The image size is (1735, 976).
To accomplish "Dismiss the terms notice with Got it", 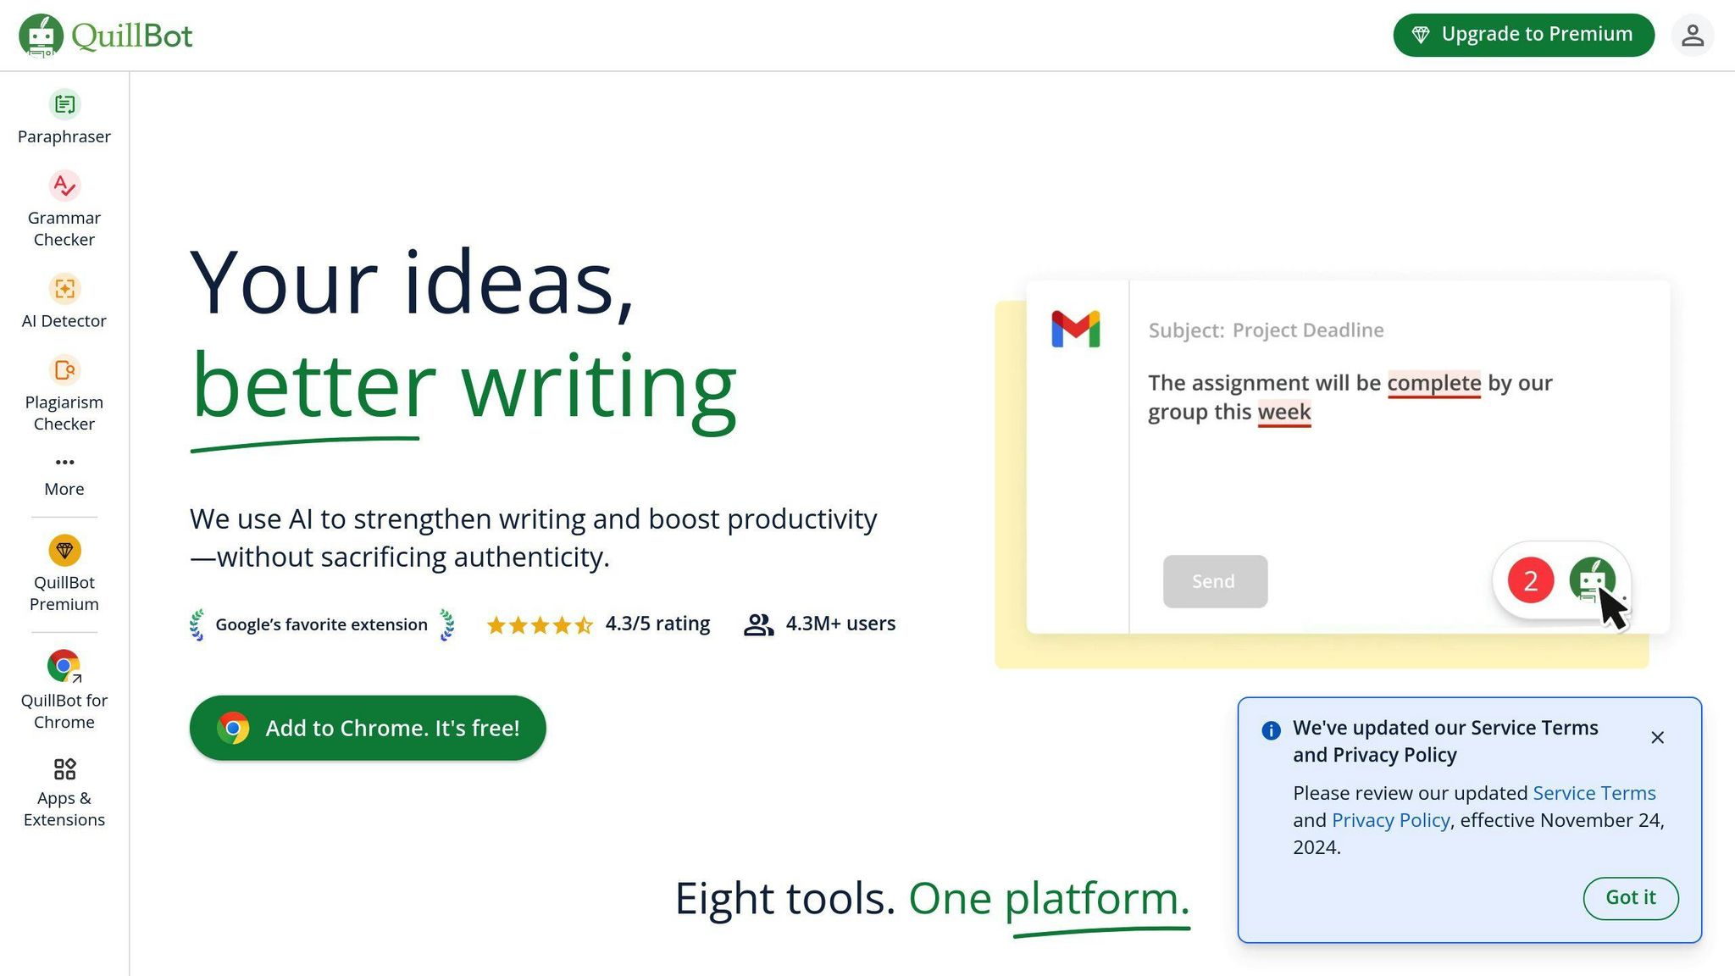I will (1630, 898).
